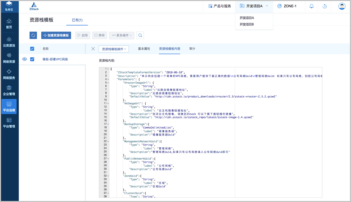Uncheck the 模板-部署VPC网络 row checkbox
Screen dimensions: 351x202
[32, 60]
